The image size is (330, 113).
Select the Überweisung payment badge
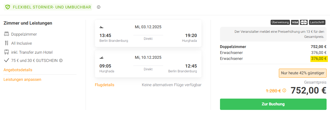(280, 22)
